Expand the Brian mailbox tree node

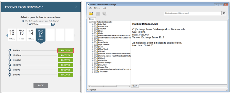pyautogui.click(x=93, y=31)
